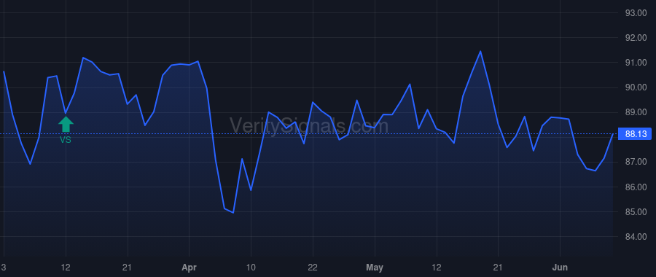The height and width of the screenshot is (277, 656).
Task: Click the VS text under green arrow
Action: point(66,140)
